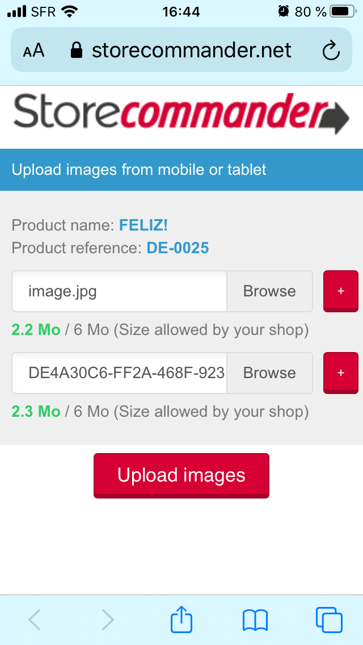Screen dimensions: 363x645
Task: Select the DE4A30C6-FF2A-468F file field
Action: point(120,373)
